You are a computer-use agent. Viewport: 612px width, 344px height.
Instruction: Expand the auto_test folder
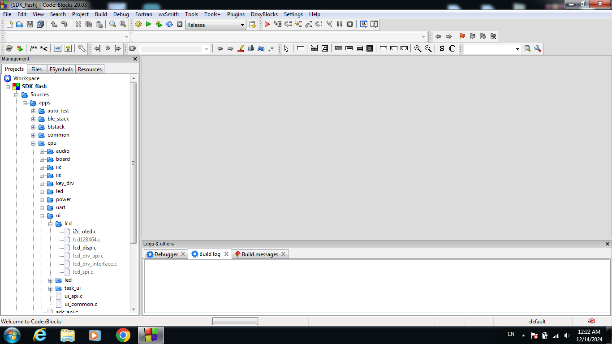click(34, 111)
